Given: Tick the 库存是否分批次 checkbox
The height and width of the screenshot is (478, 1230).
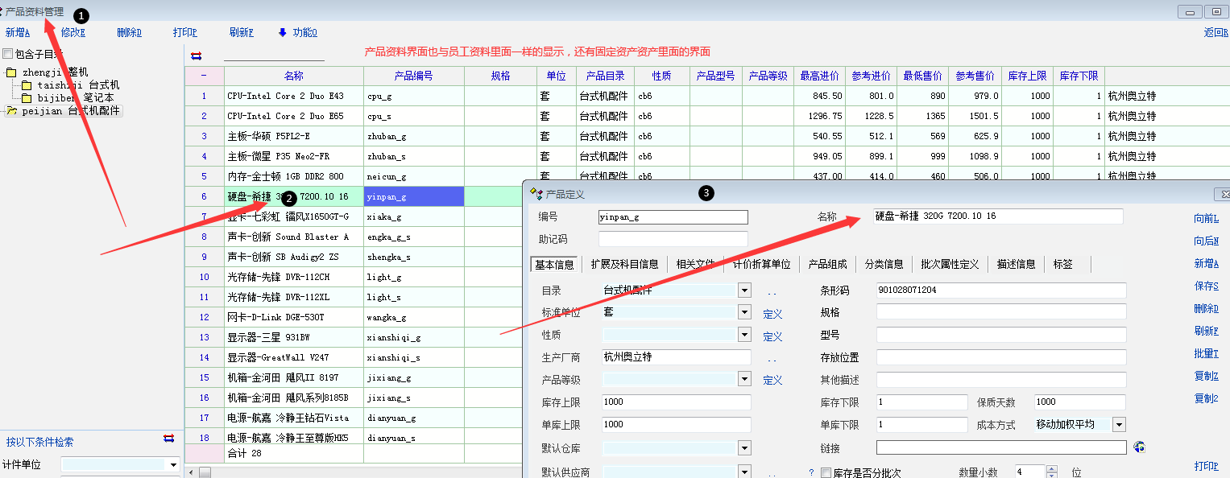Looking at the screenshot, I should point(825,473).
